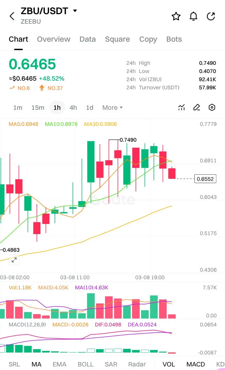Tap the NO.6 trending rank badge
This screenshot has width=225, height=370.
tap(20, 88)
